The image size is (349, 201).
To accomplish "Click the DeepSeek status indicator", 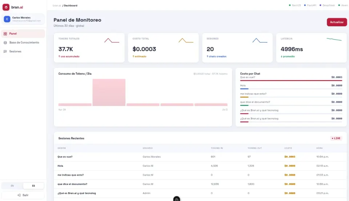I will [x=327, y=5].
